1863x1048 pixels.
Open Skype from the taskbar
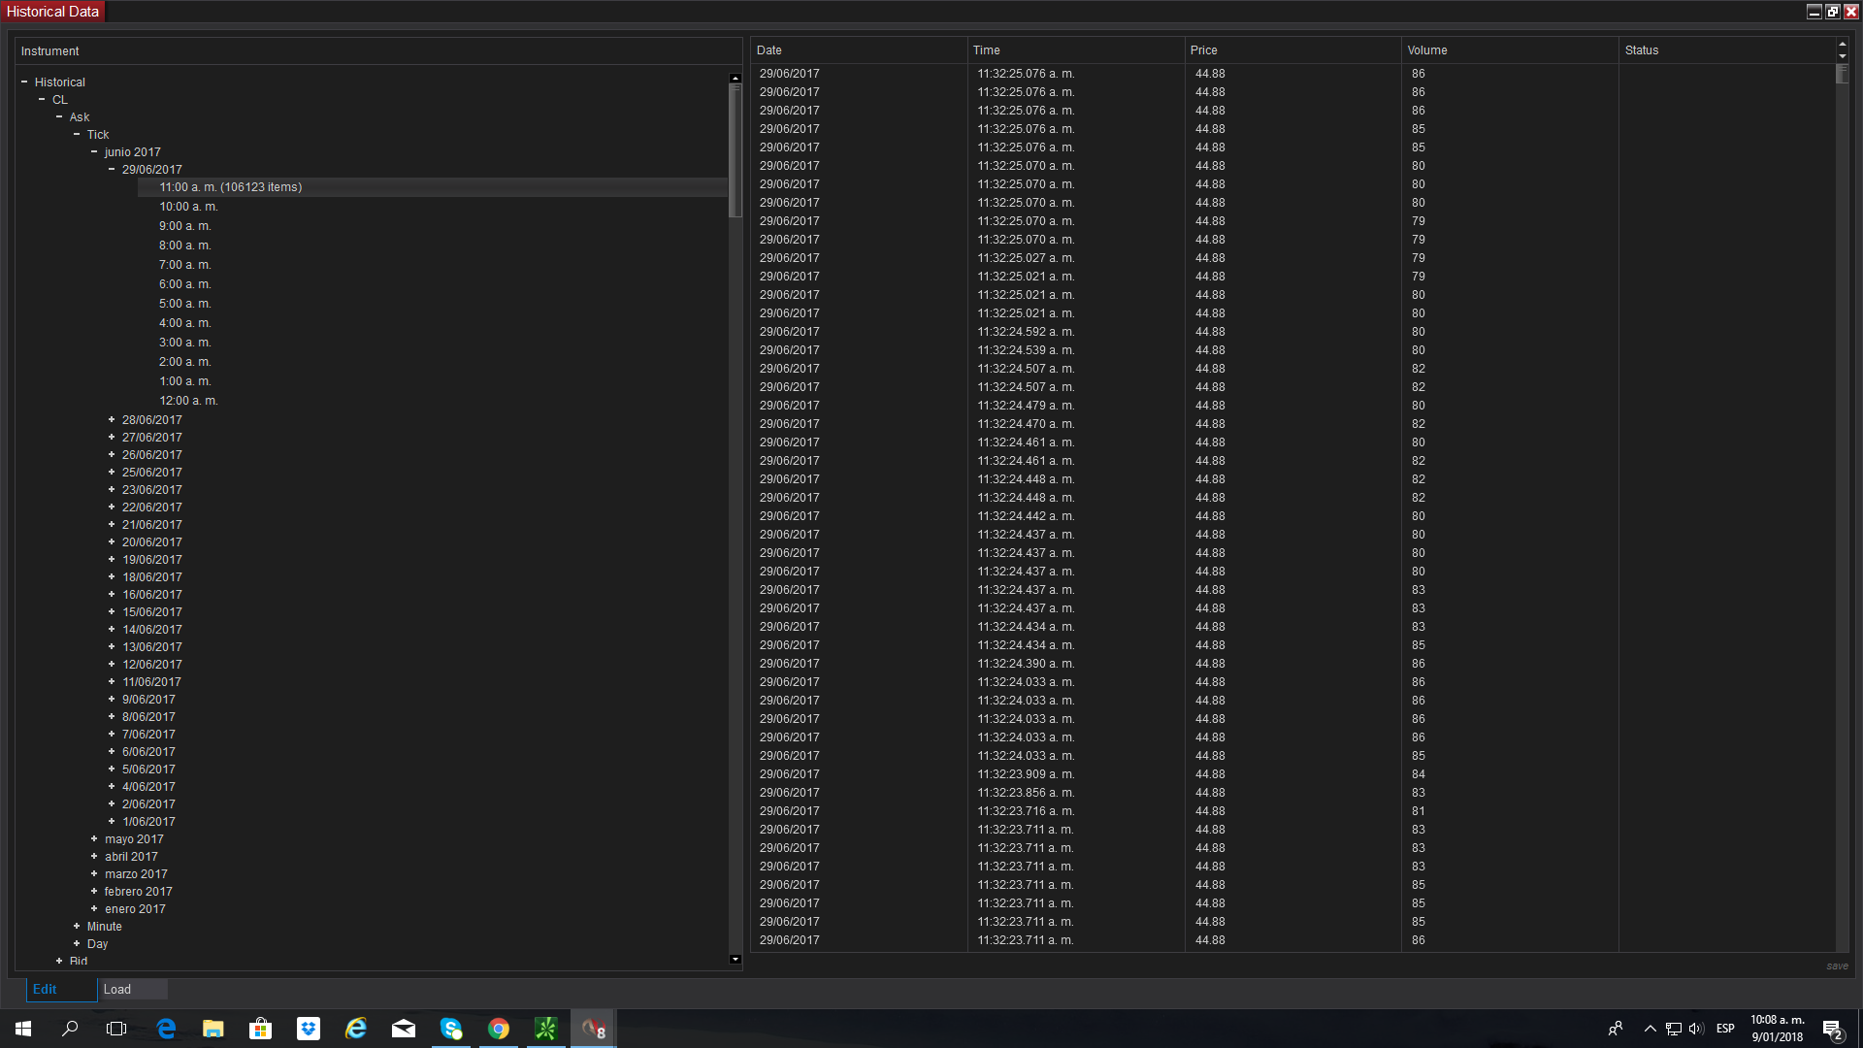[x=451, y=1029]
